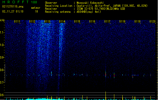This screenshot has height=100, width=158.
Task: Click the 0.9 frequency axis label
Action: 2,57
